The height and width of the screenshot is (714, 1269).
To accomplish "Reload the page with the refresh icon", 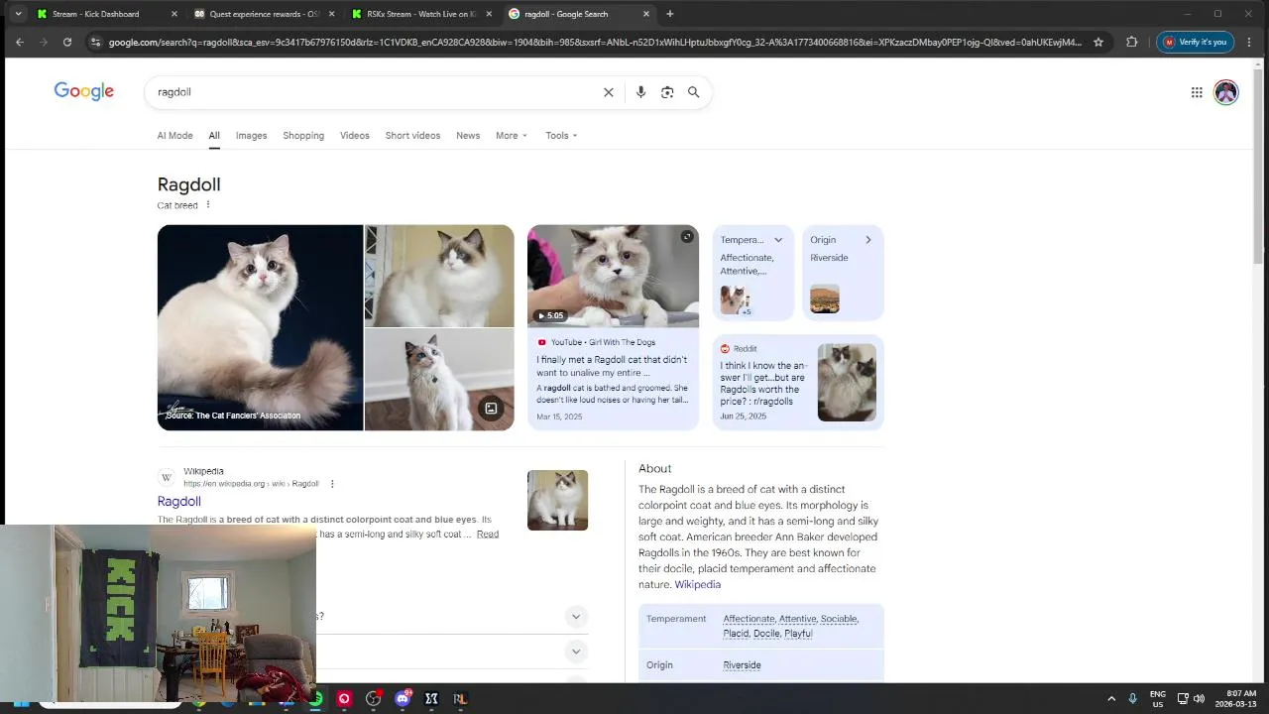I will [67, 42].
